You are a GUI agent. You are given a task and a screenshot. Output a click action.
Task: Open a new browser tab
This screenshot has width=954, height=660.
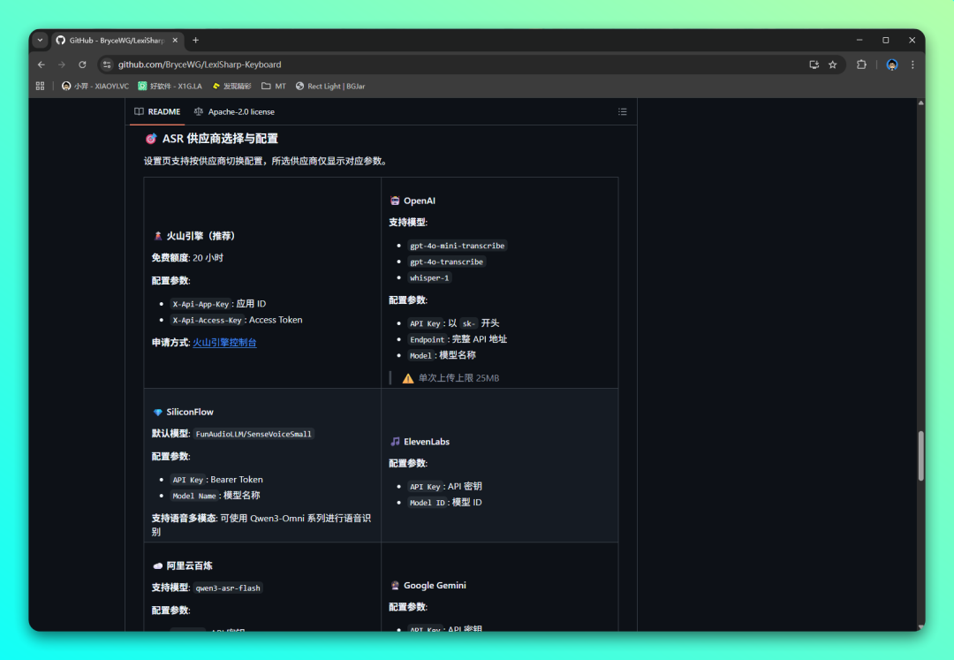[195, 40]
